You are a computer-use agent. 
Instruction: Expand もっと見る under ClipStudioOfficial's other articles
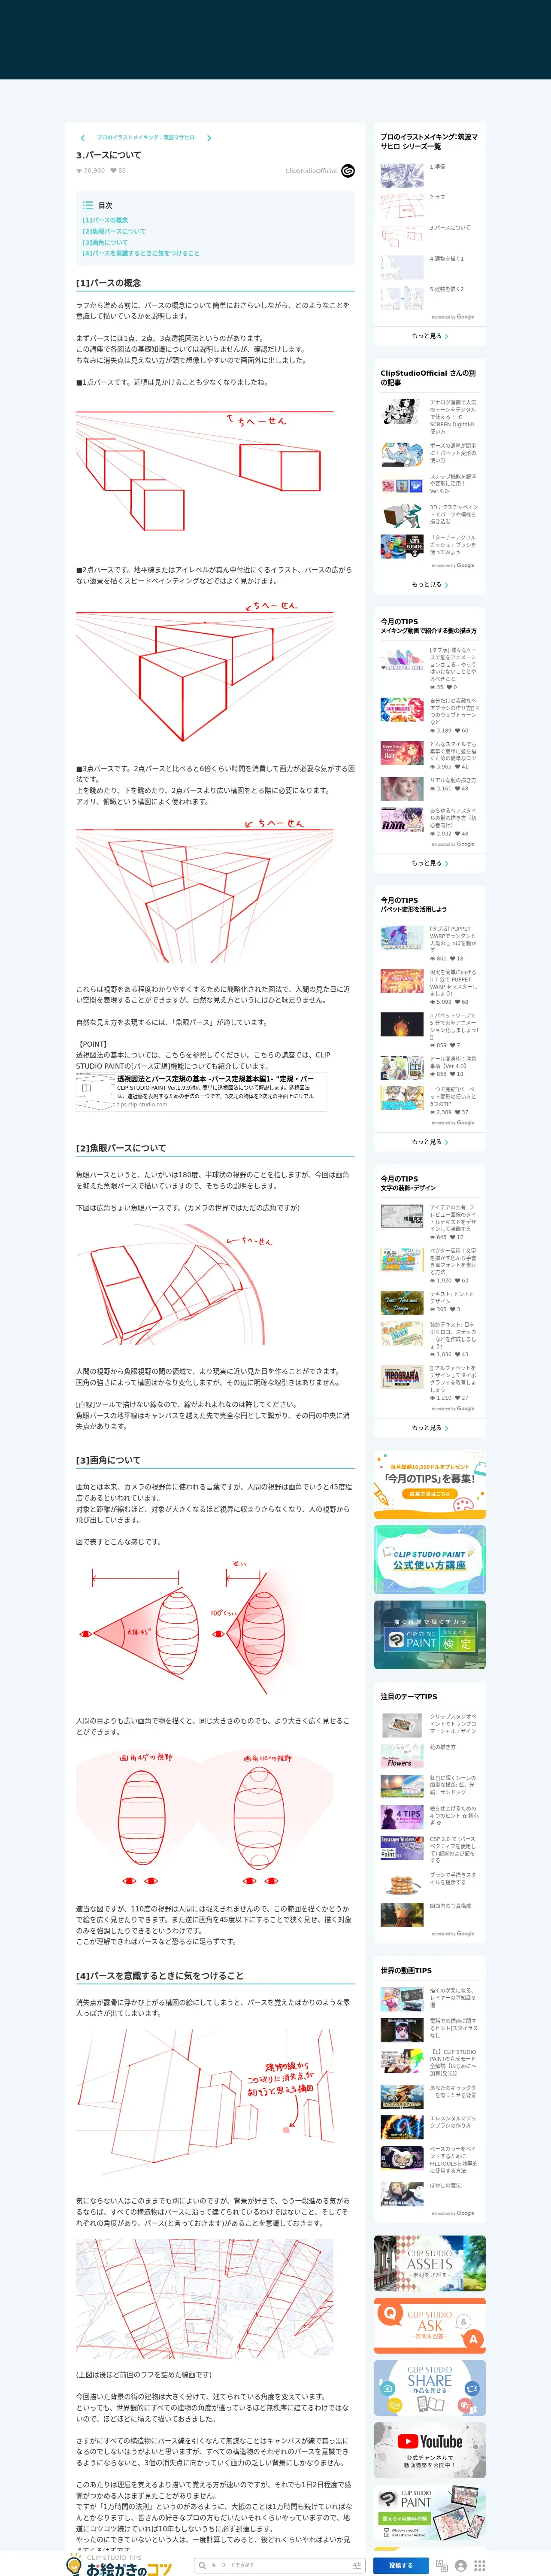click(x=430, y=585)
